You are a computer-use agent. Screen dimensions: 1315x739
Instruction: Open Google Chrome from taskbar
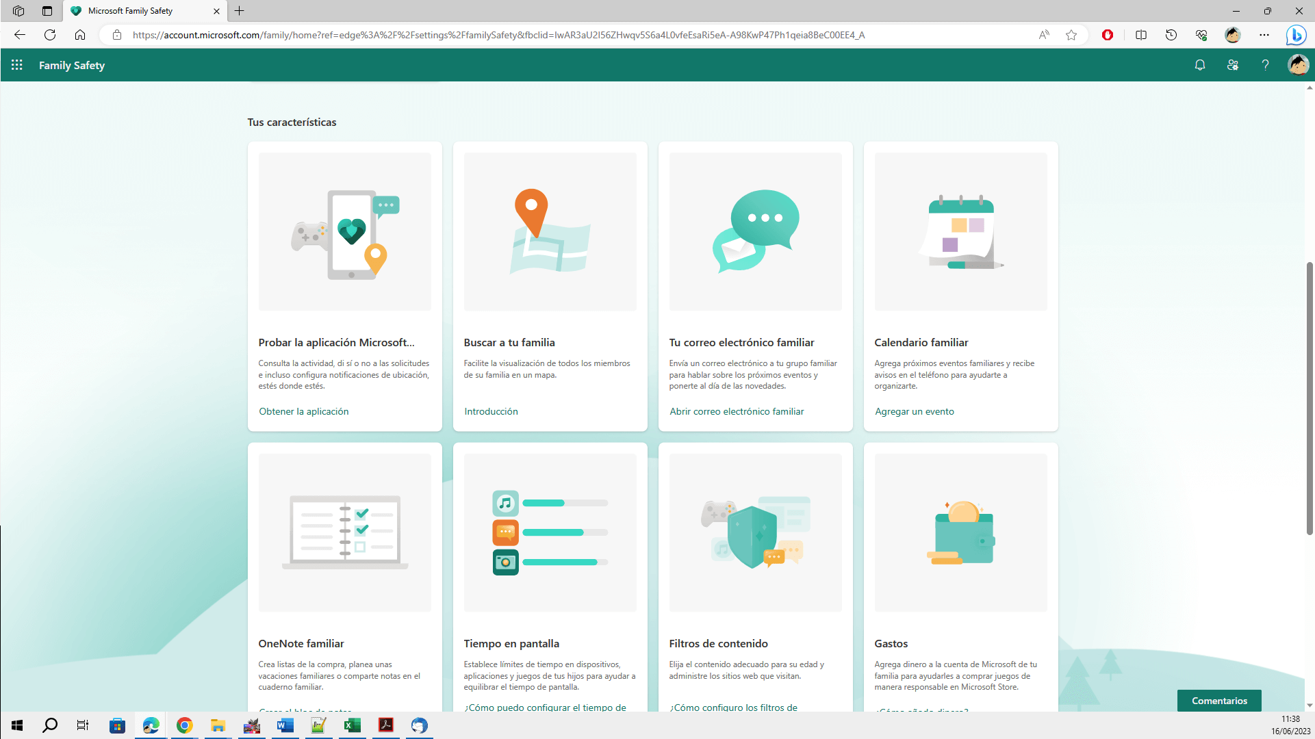pyautogui.click(x=184, y=725)
